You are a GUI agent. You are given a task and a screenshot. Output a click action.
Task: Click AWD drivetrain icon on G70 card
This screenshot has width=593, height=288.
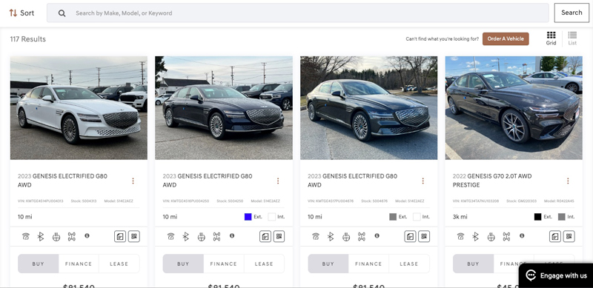click(x=506, y=237)
